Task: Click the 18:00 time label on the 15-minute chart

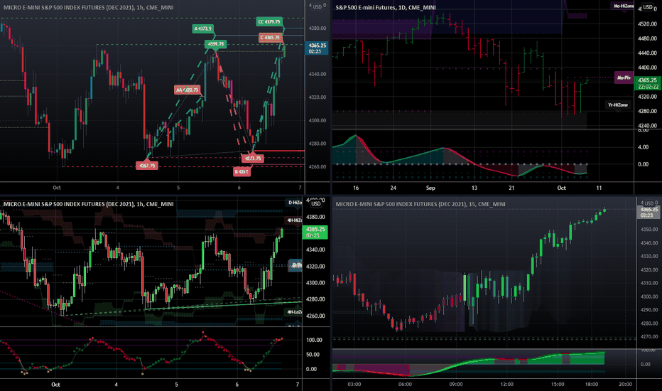Action: (x=592, y=384)
